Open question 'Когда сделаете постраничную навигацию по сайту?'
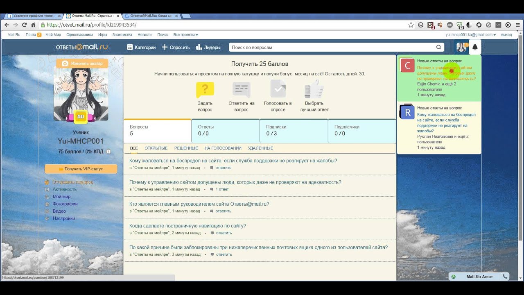This screenshot has width=524, height=295. 187,226
